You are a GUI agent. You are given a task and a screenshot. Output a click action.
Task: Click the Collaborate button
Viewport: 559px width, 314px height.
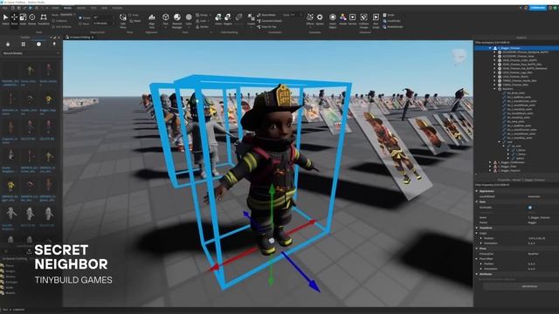pos(537,8)
